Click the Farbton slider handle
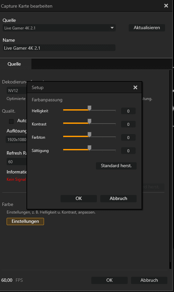 90,135
